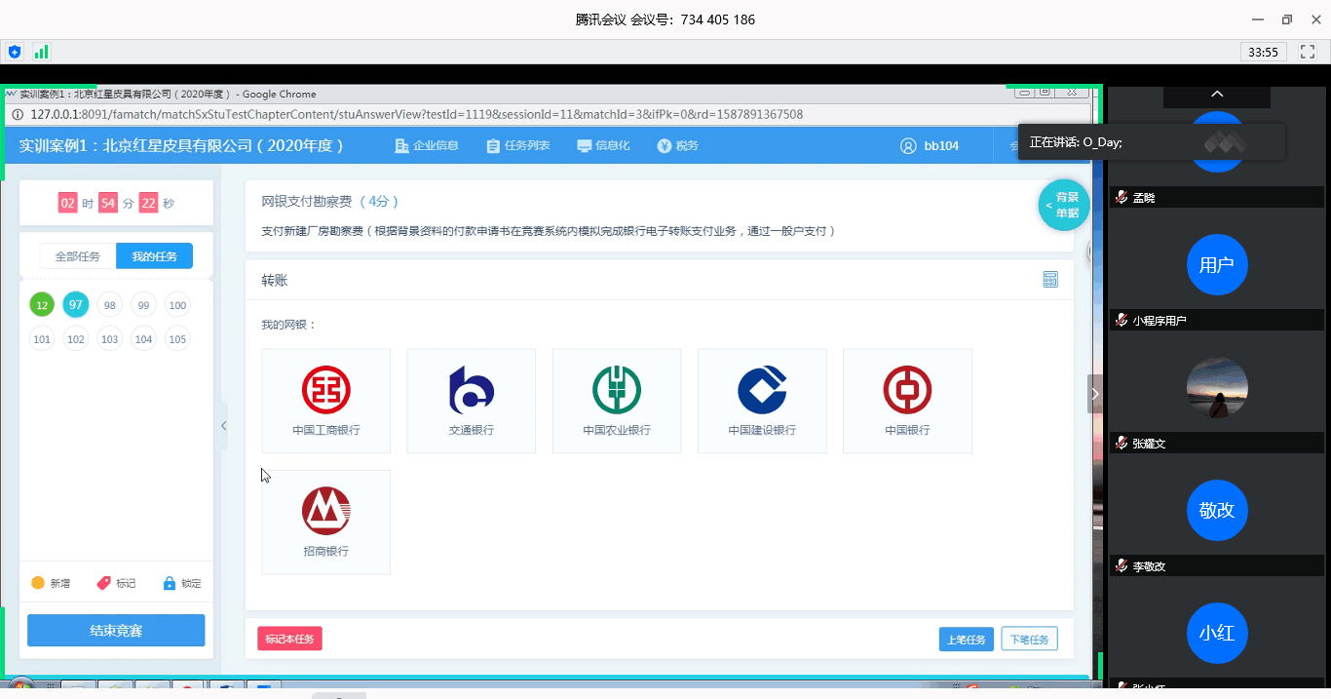1331x699 pixels.
Task: Click the 正在讲话: O_Day speaker notice
Action: click(1151, 141)
